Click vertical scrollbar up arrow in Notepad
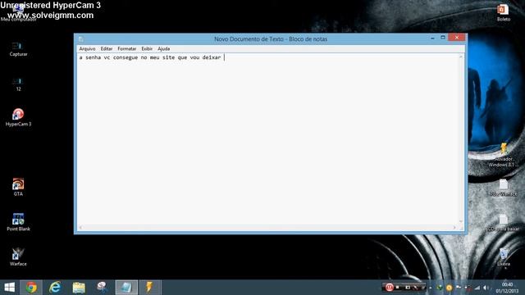Image resolution: width=525 pixels, height=295 pixels. (x=461, y=57)
